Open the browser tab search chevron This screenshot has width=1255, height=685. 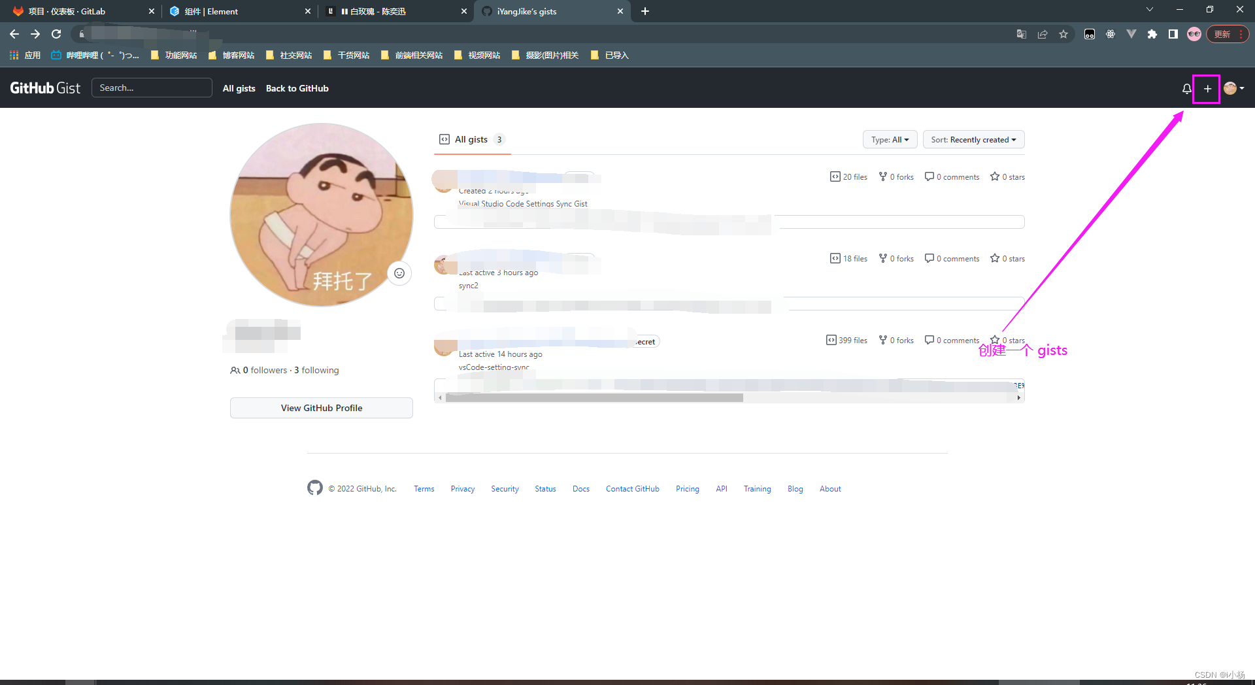click(1150, 9)
